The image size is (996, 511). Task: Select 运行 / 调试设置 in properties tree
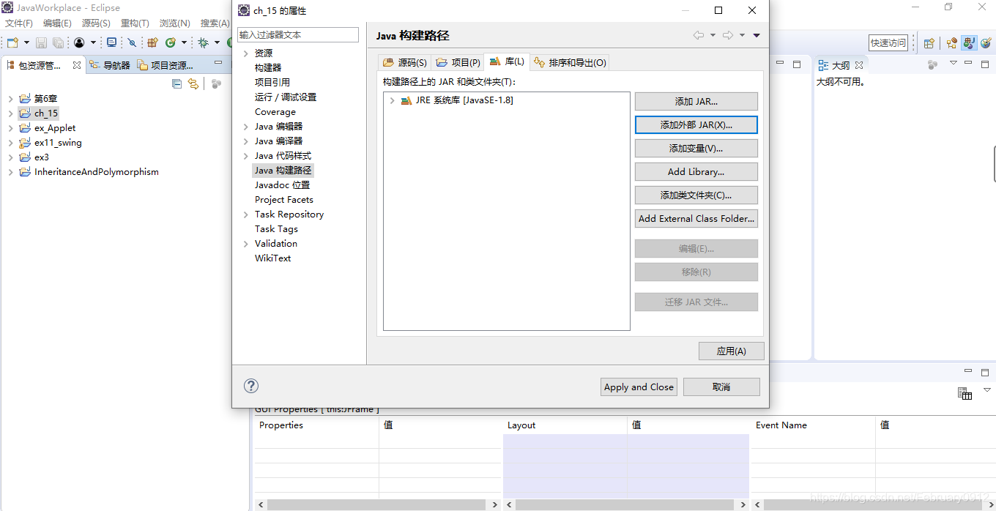click(x=286, y=97)
